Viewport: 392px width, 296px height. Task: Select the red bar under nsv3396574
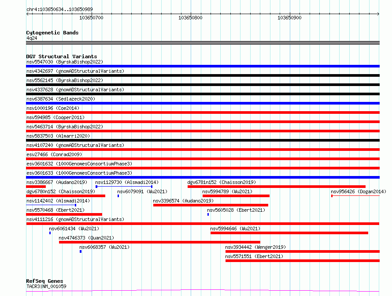pyautogui.click(x=211, y=205)
